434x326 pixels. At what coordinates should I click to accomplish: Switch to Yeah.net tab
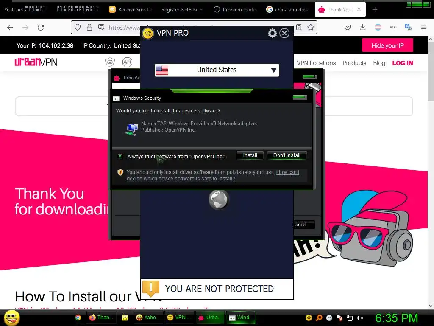(25, 10)
